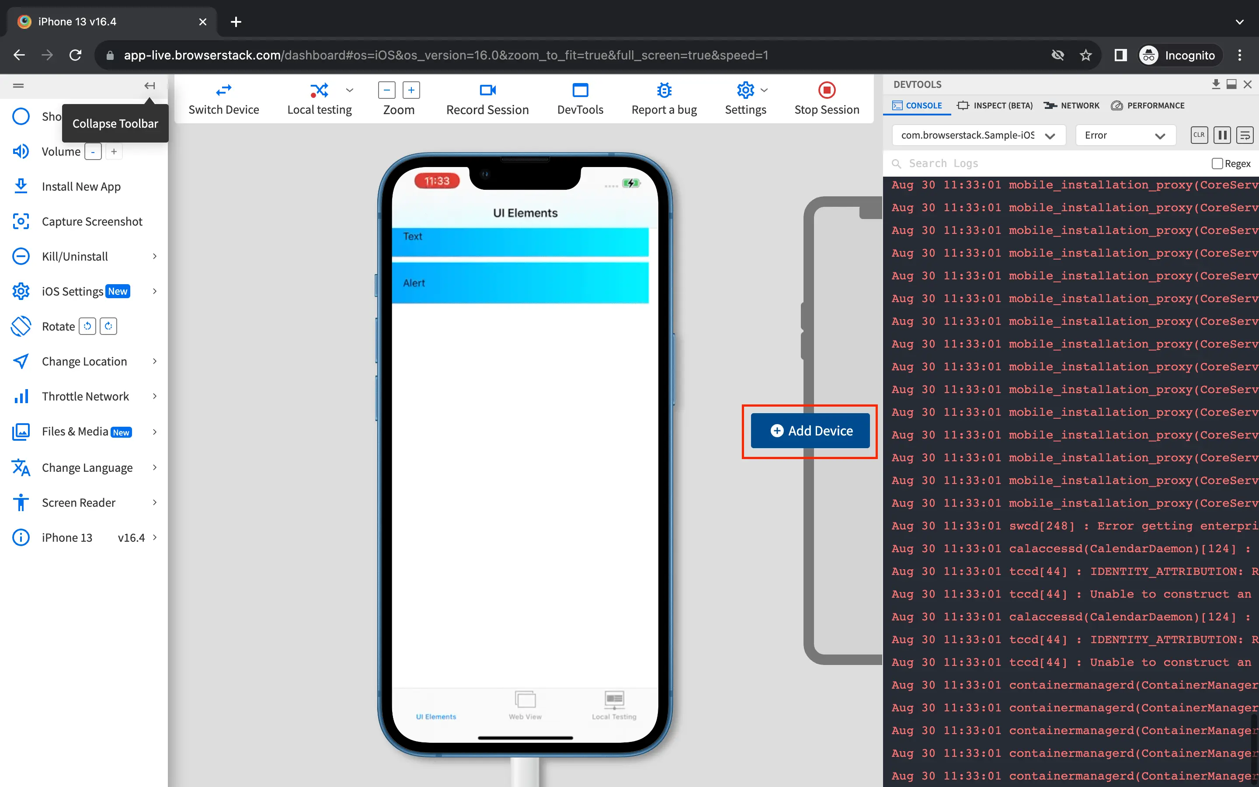Click the 11:33 recording time pill

(x=436, y=181)
